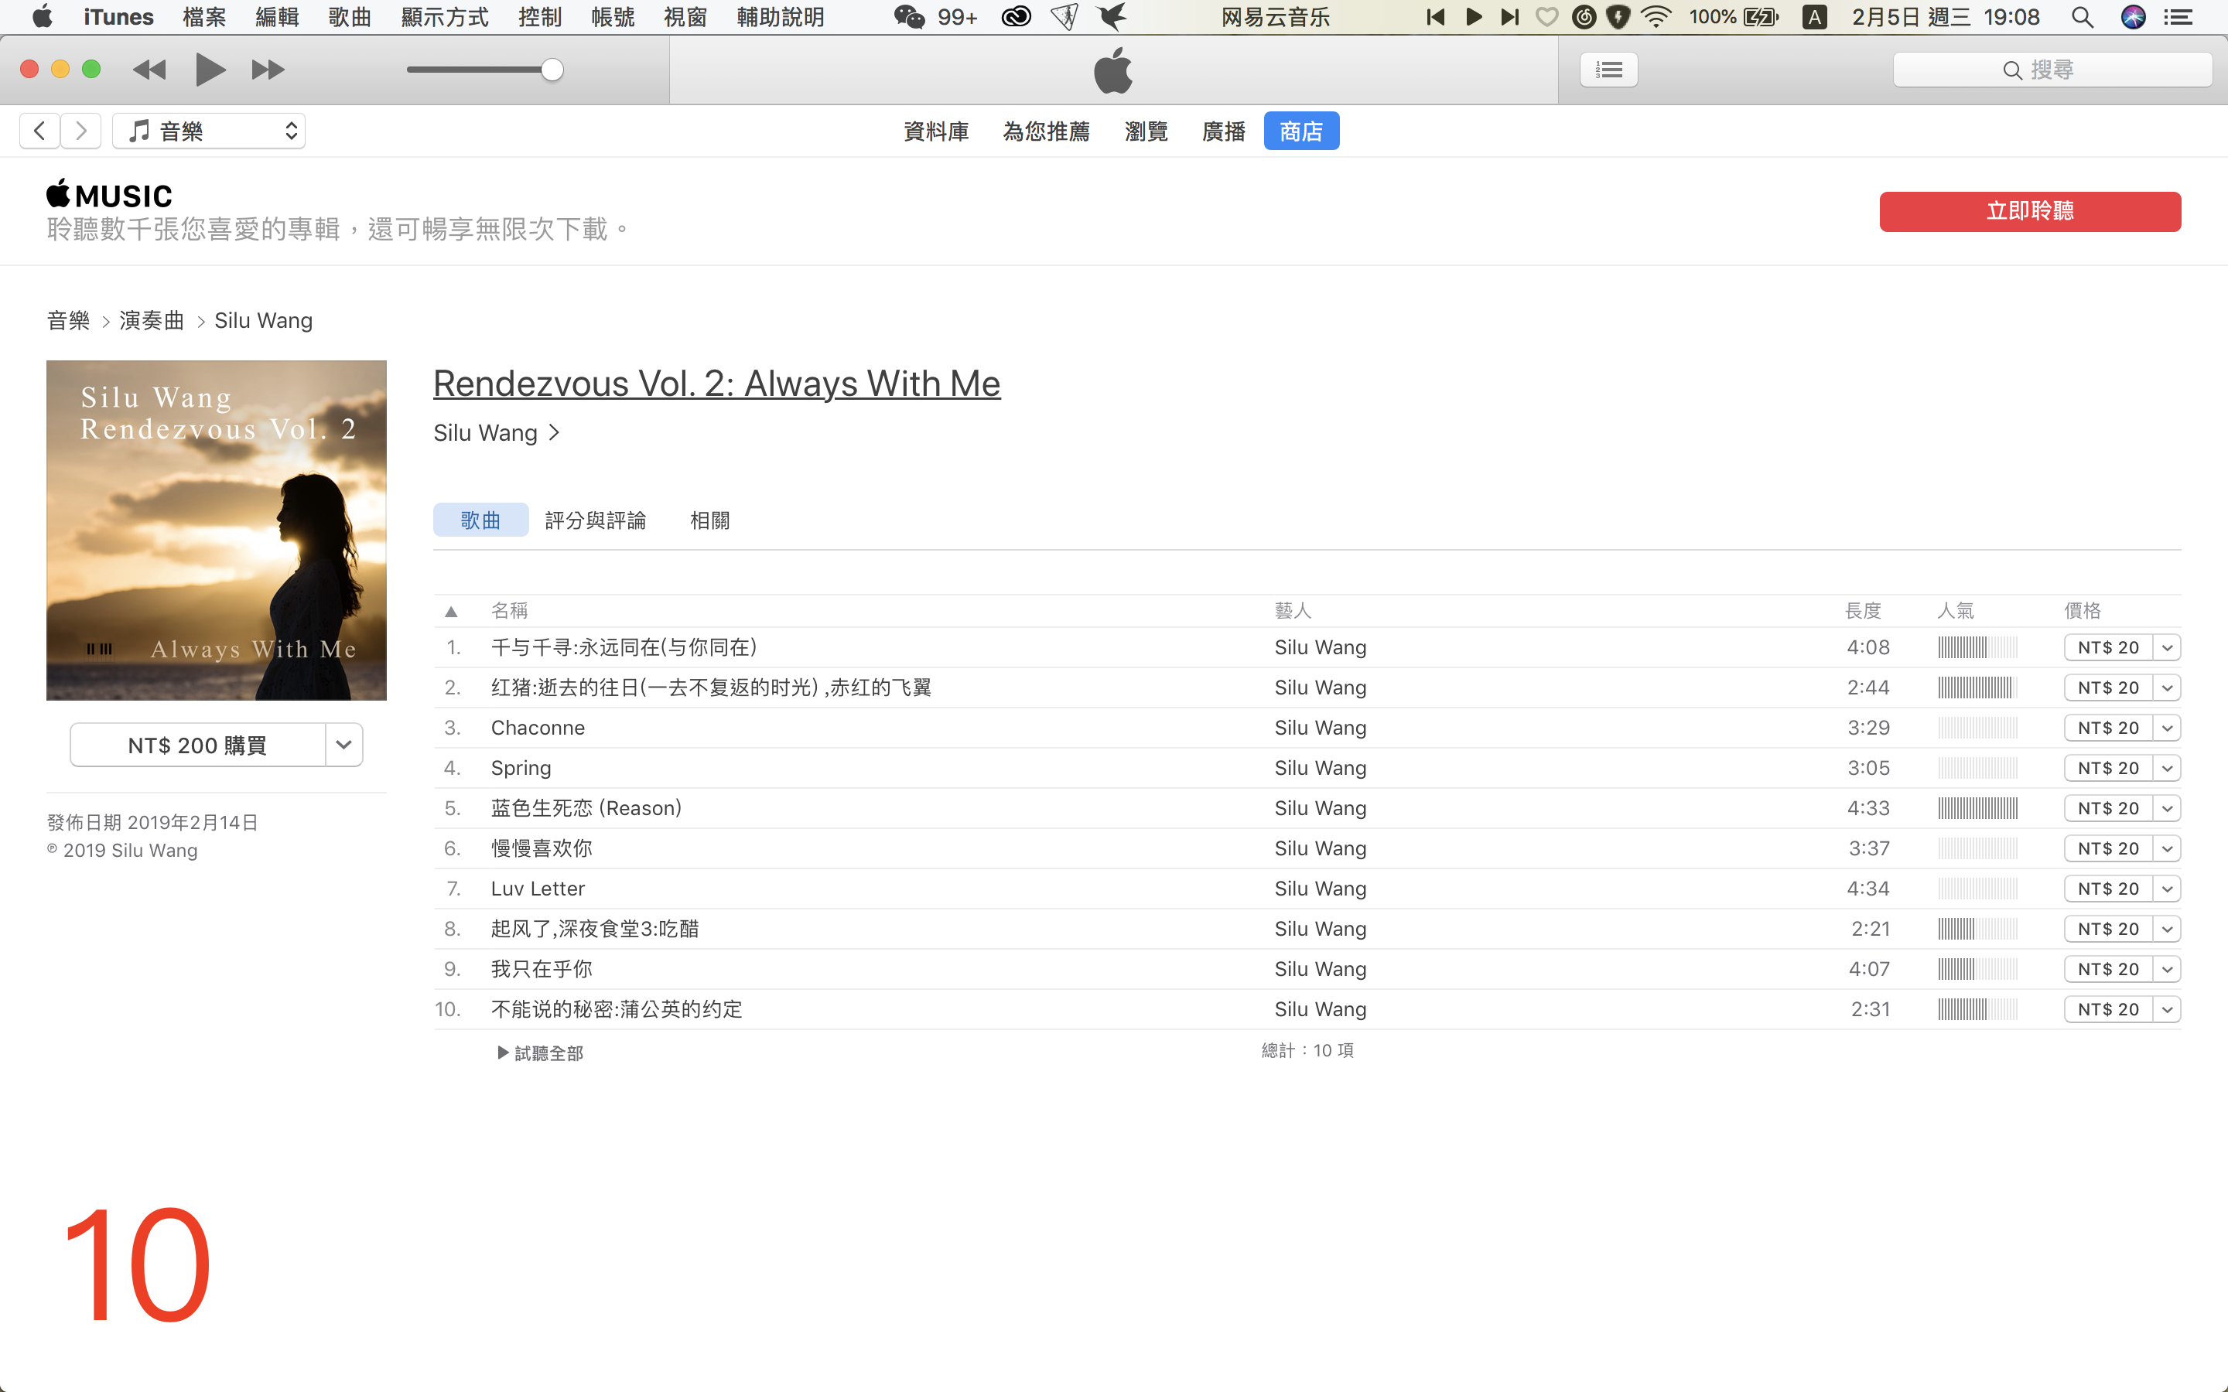Switch to the 瀏覽 tab
Image resolution: width=2228 pixels, height=1392 pixels.
(x=1146, y=131)
